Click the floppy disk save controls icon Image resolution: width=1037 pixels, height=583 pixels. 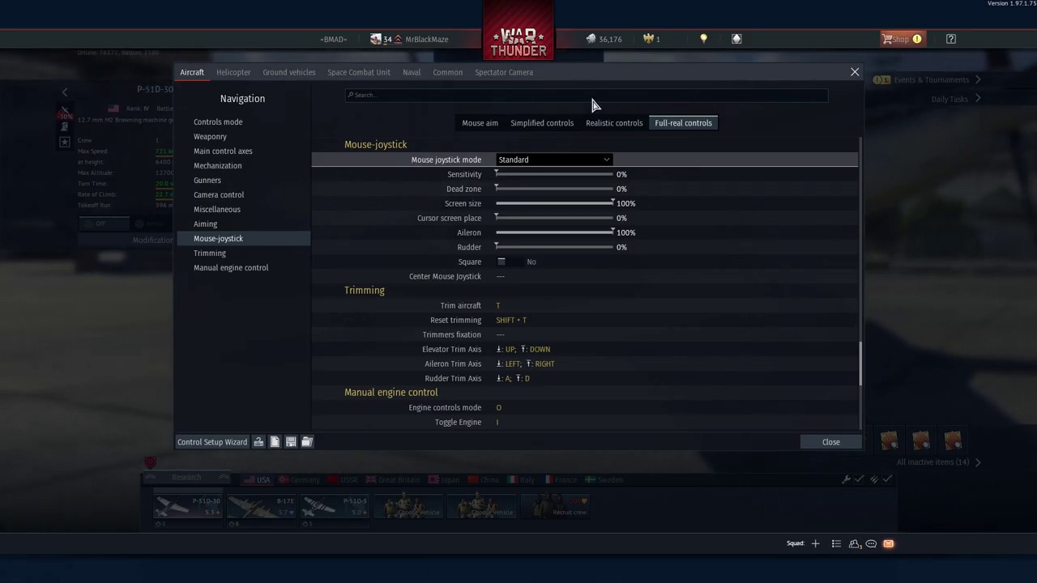(x=291, y=442)
